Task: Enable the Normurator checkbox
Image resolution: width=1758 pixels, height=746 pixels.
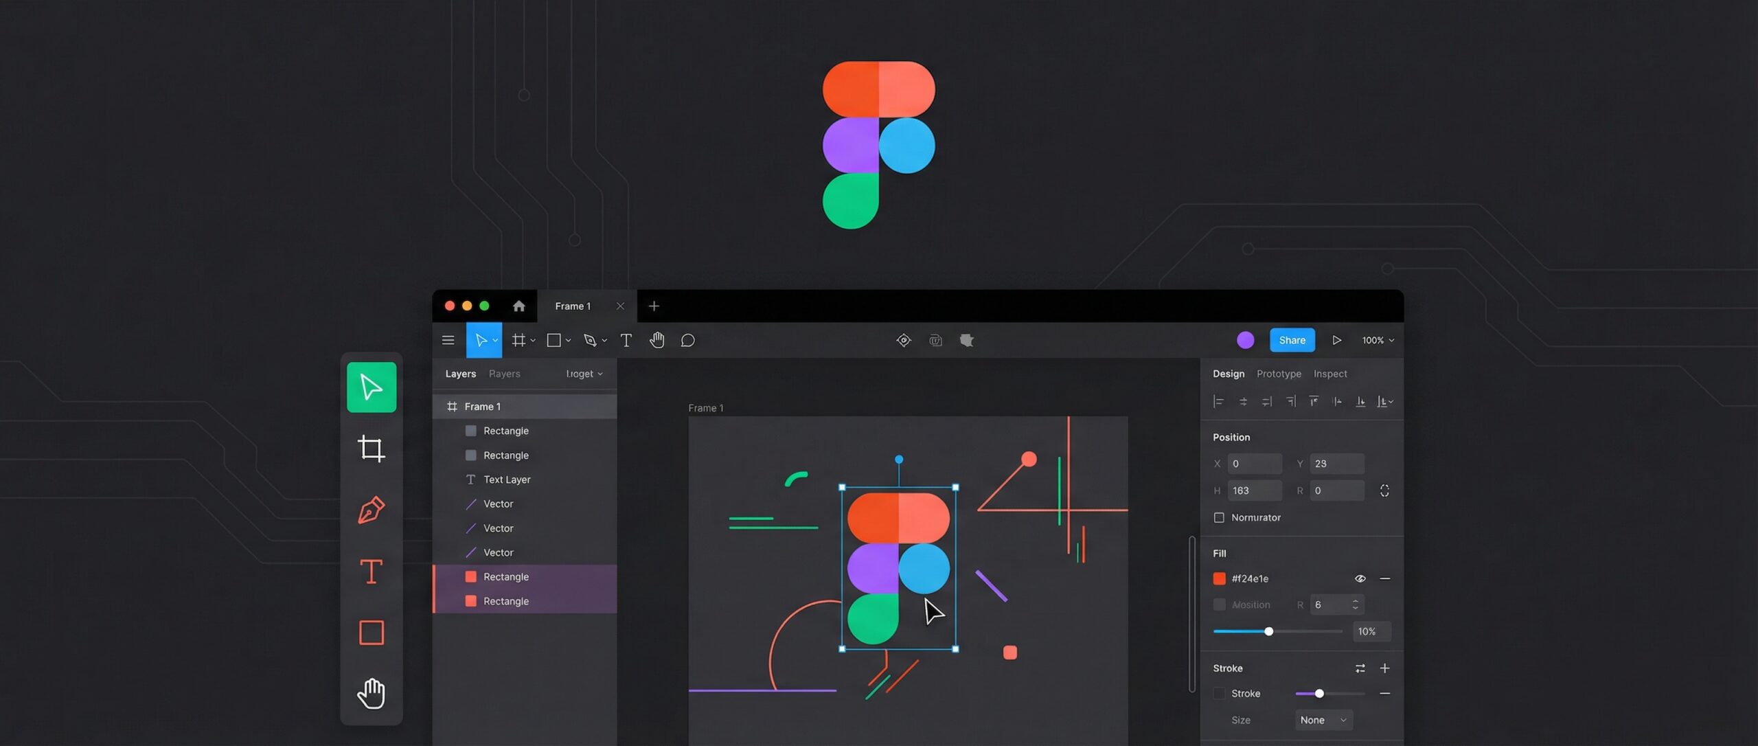Action: click(x=1219, y=517)
